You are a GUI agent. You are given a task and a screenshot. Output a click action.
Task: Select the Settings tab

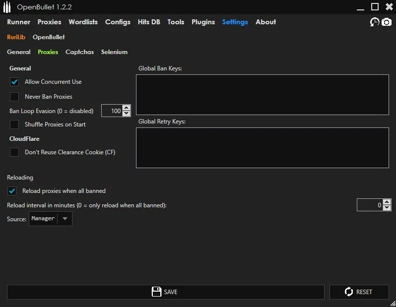tap(235, 22)
